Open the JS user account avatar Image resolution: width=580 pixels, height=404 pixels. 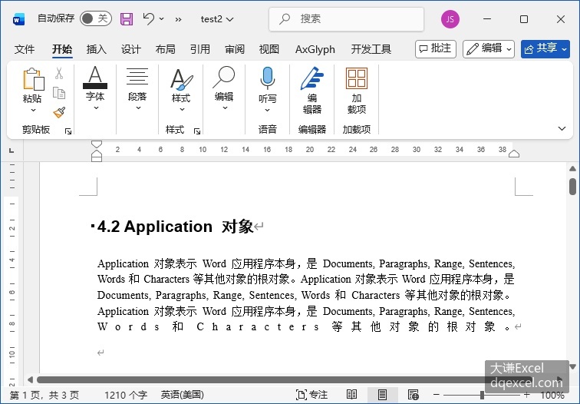[x=450, y=19]
